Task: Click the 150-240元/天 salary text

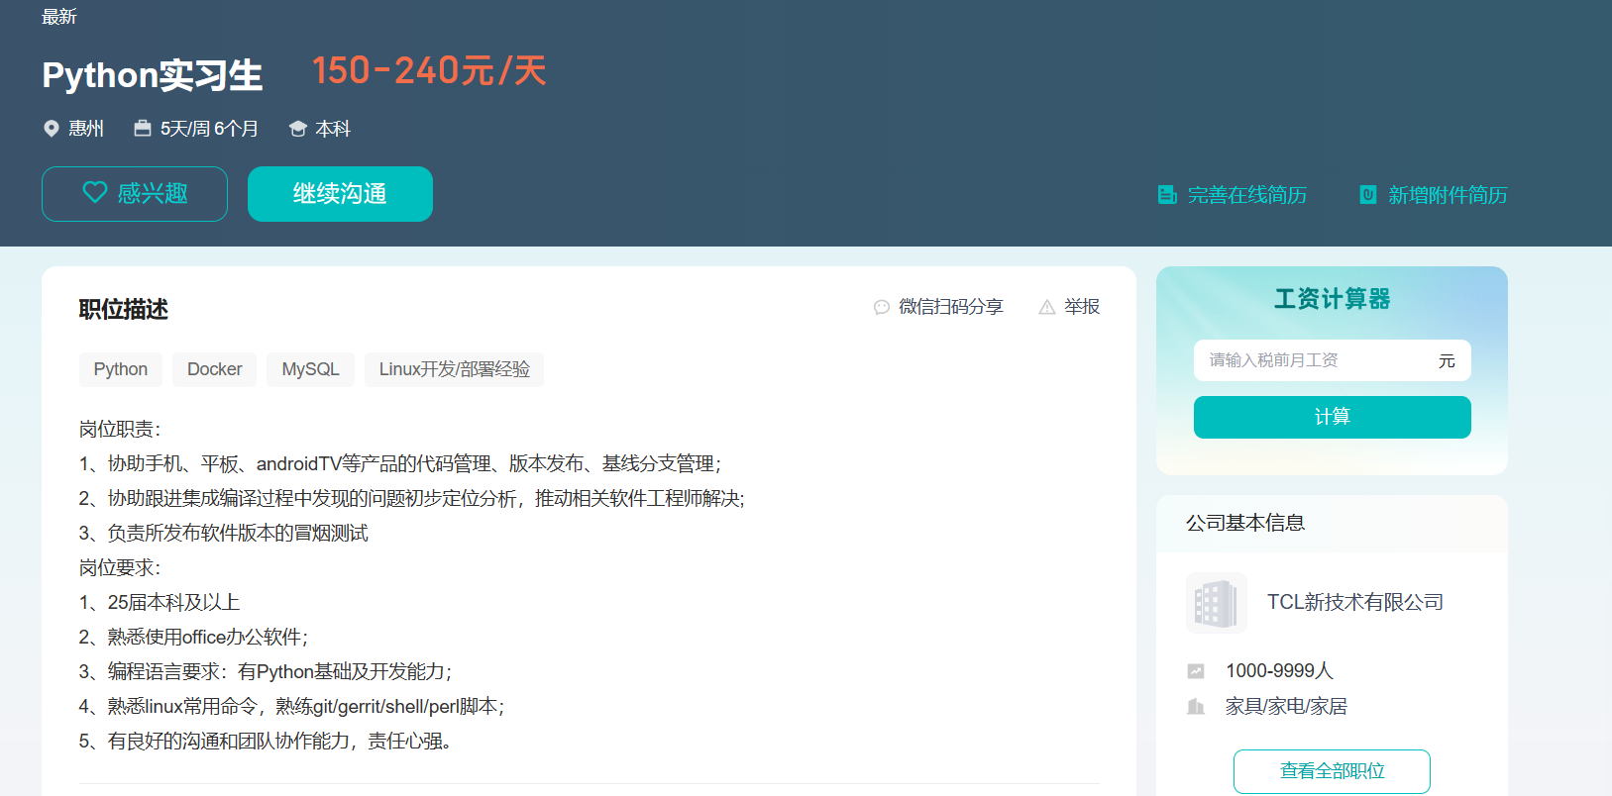Action: (429, 70)
